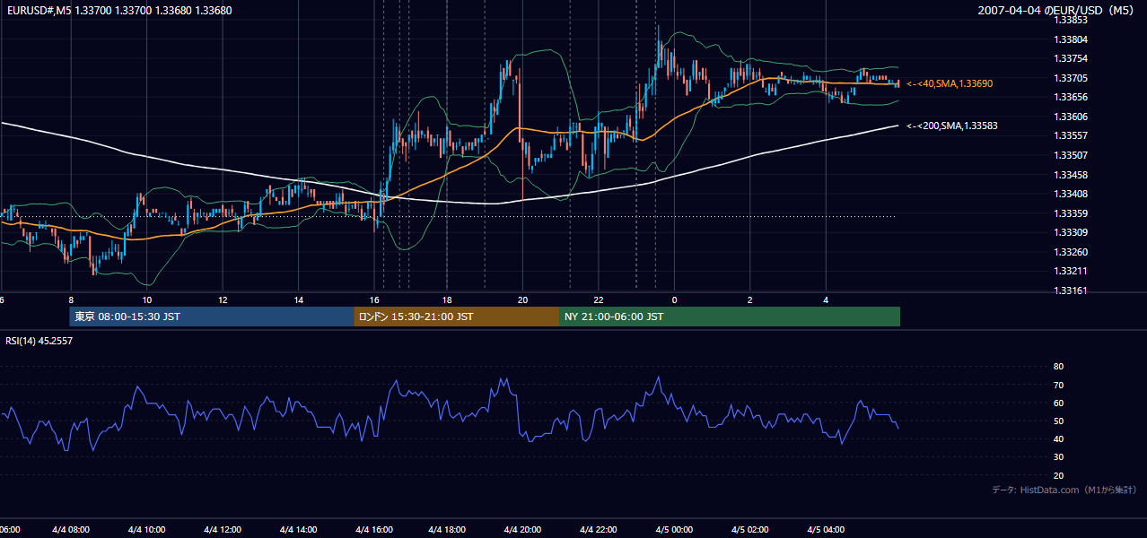Click price axis value 1.33458
1147x538 pixels.
coord(1071,175)
